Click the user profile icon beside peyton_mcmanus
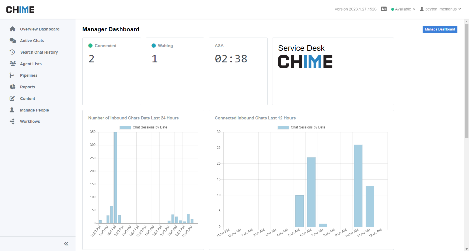 (x=422, y=9)
